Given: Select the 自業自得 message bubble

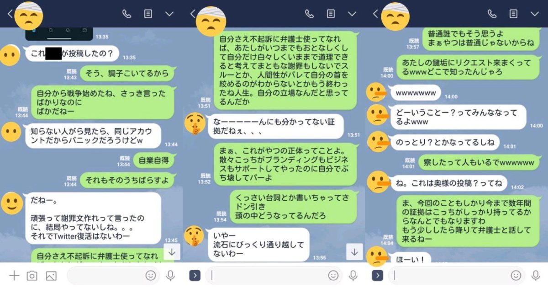Looking at the screenshot, I should [x=153, y=160].
